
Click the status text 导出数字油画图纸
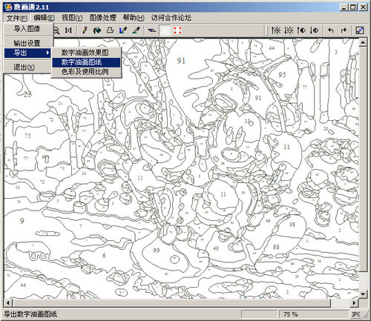[31, 314]
